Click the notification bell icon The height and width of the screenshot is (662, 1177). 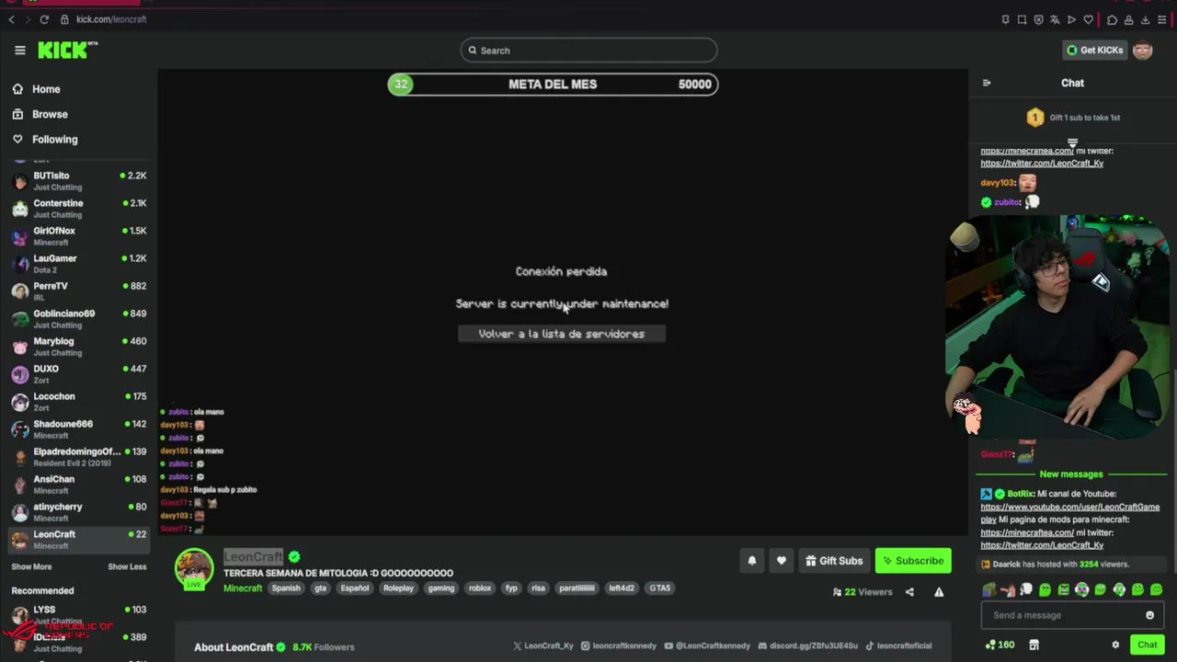tap(752, 561)
